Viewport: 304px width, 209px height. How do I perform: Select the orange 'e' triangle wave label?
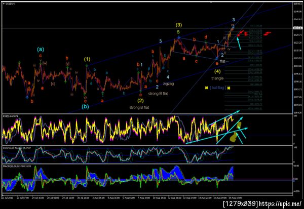(217, 63)
